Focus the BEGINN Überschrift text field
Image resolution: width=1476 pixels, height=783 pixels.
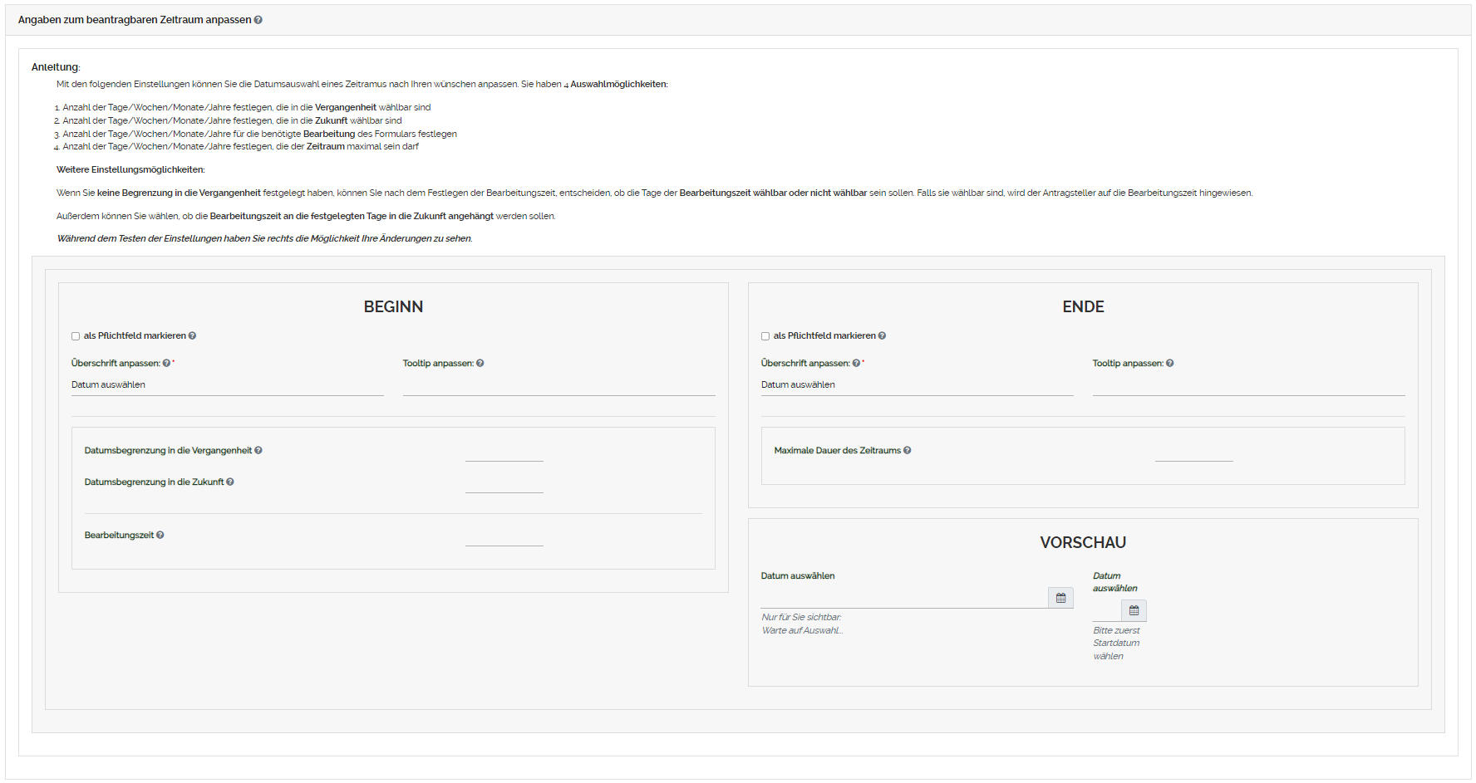click(227, 385)
